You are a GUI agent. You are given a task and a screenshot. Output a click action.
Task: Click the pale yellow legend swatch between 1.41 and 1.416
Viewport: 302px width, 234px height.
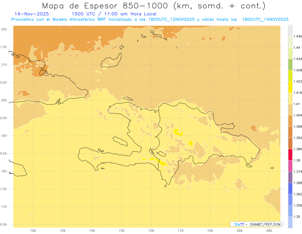point(290,98)
